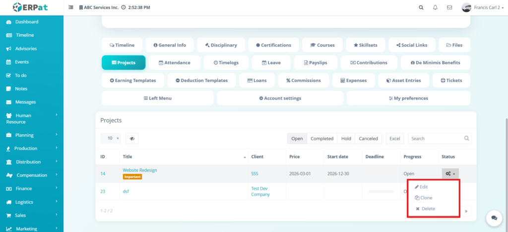Screen dimensions: 508x232
Task: Click the search magnifier icon in top bar
Action: [x=421, y=7]
